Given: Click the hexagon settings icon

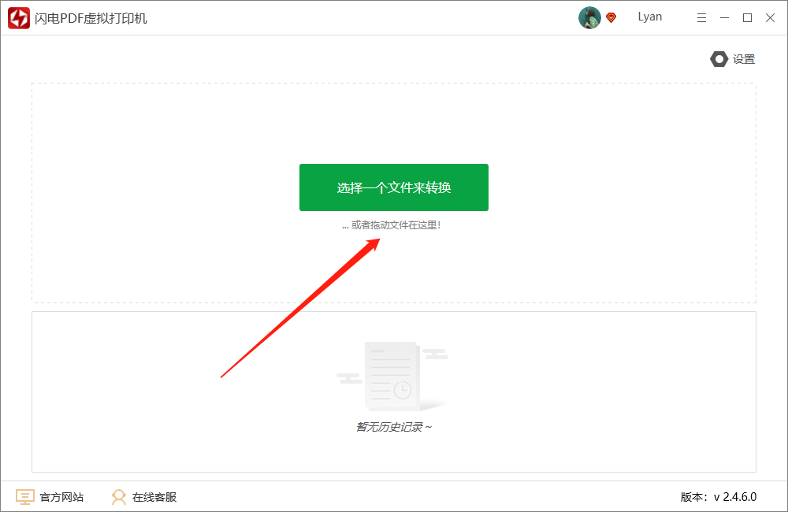Looking at the screenshot, I should tap(719, 59).
